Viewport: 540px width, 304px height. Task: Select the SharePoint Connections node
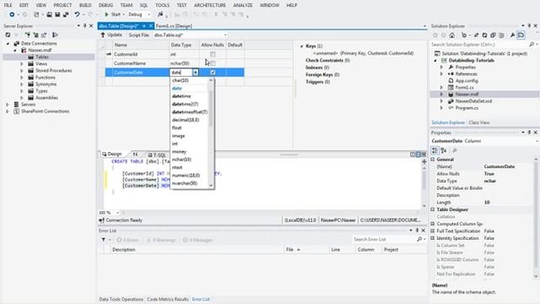click(x=45, y=111)
